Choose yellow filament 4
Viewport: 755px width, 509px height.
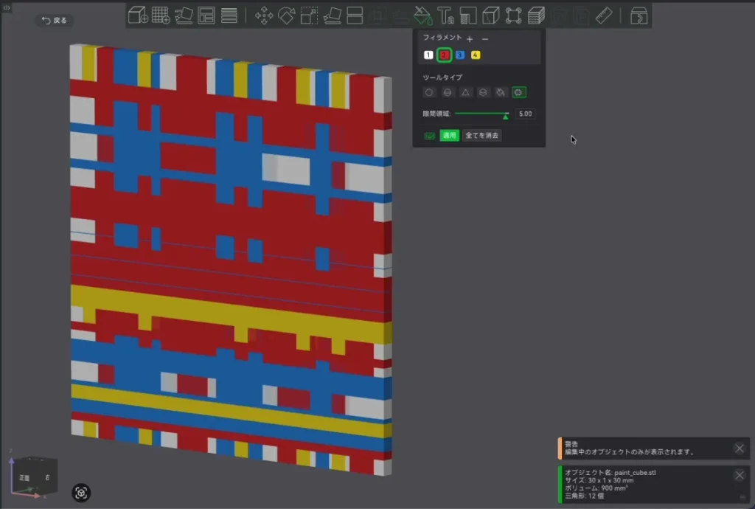tap(476, 55)
